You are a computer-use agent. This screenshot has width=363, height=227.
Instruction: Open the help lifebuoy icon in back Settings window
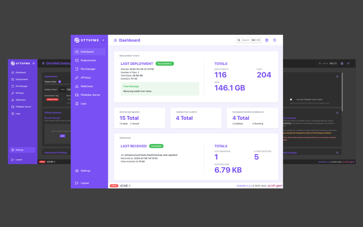pyautogui.click(x=342, y=64)
